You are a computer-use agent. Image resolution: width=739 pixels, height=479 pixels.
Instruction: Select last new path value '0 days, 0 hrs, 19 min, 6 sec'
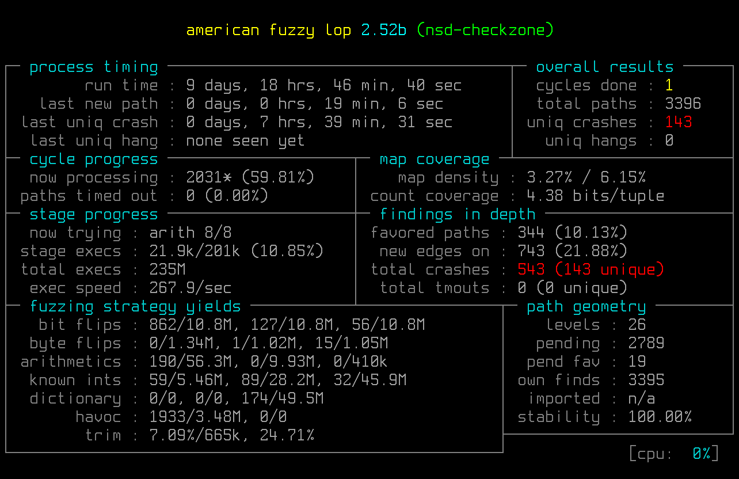pyautogui.click(x=315, y=104)
